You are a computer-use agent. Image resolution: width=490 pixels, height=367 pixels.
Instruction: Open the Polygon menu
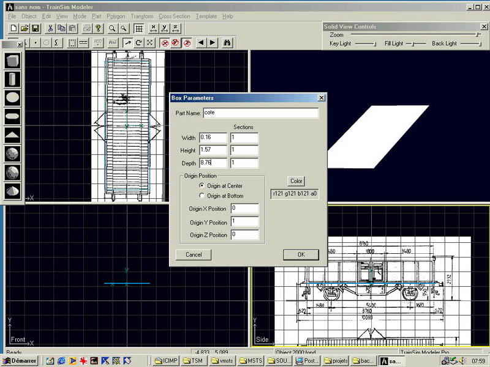[x=116, y=17]
